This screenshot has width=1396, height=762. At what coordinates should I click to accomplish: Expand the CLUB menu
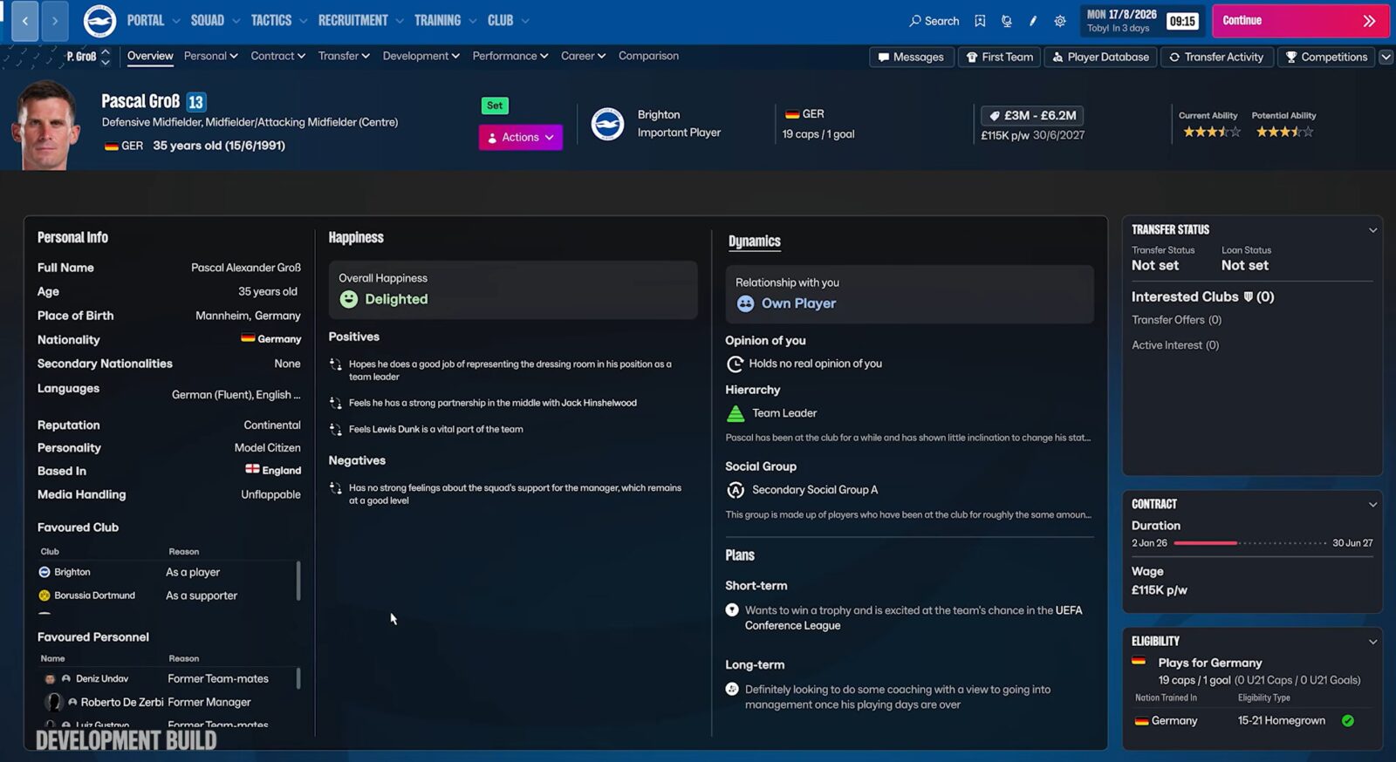508,21
